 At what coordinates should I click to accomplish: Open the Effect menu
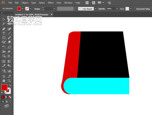51,3
